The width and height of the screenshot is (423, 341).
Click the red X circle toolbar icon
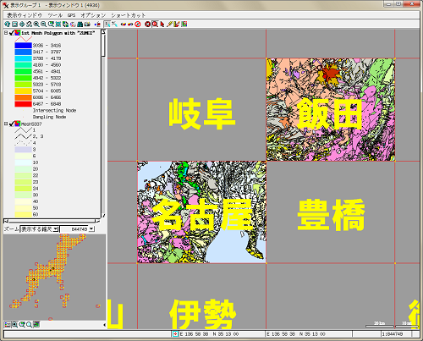147,25
